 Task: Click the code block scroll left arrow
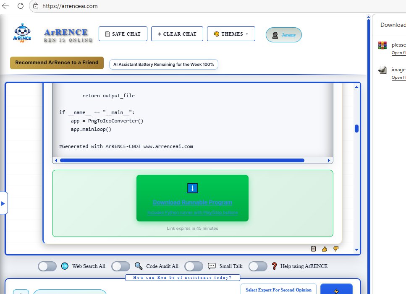pyautogui.click(x=56, y=161)
